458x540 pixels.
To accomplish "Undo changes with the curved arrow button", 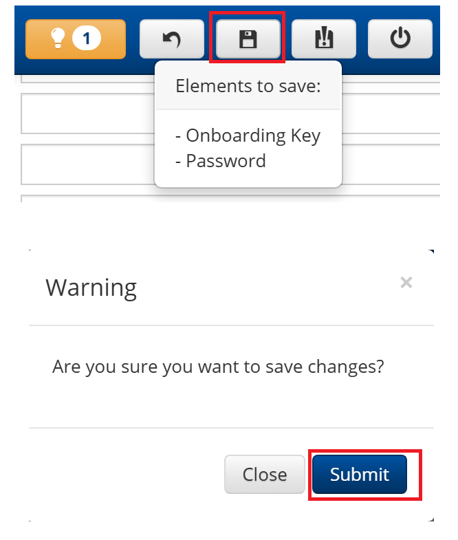I will [172, 39].
